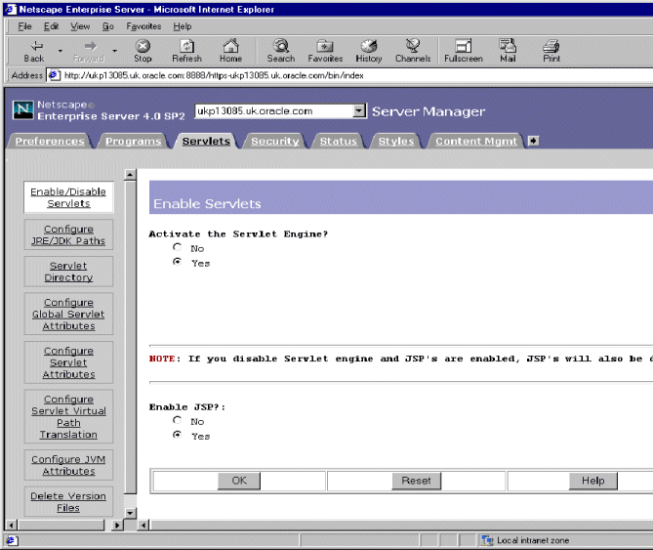Click the Reset button
This screenshot has height=550, width=653.
tap(416, 481)
